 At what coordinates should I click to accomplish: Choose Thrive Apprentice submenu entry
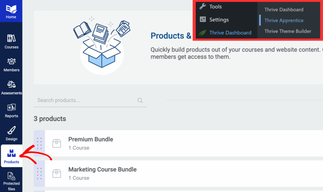tap(284, 20)
